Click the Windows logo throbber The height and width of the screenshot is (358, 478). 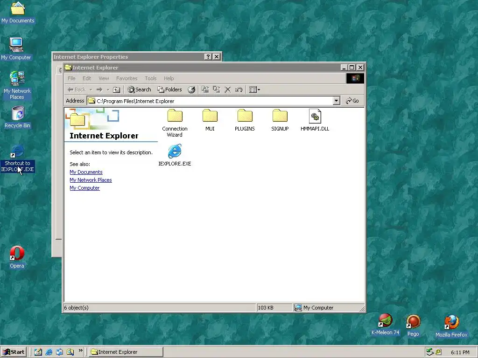(x=355, y=78)
